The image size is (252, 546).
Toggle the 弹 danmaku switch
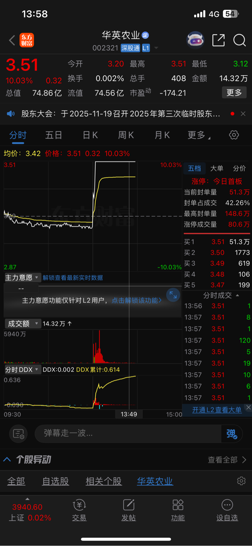coord(232,434)
